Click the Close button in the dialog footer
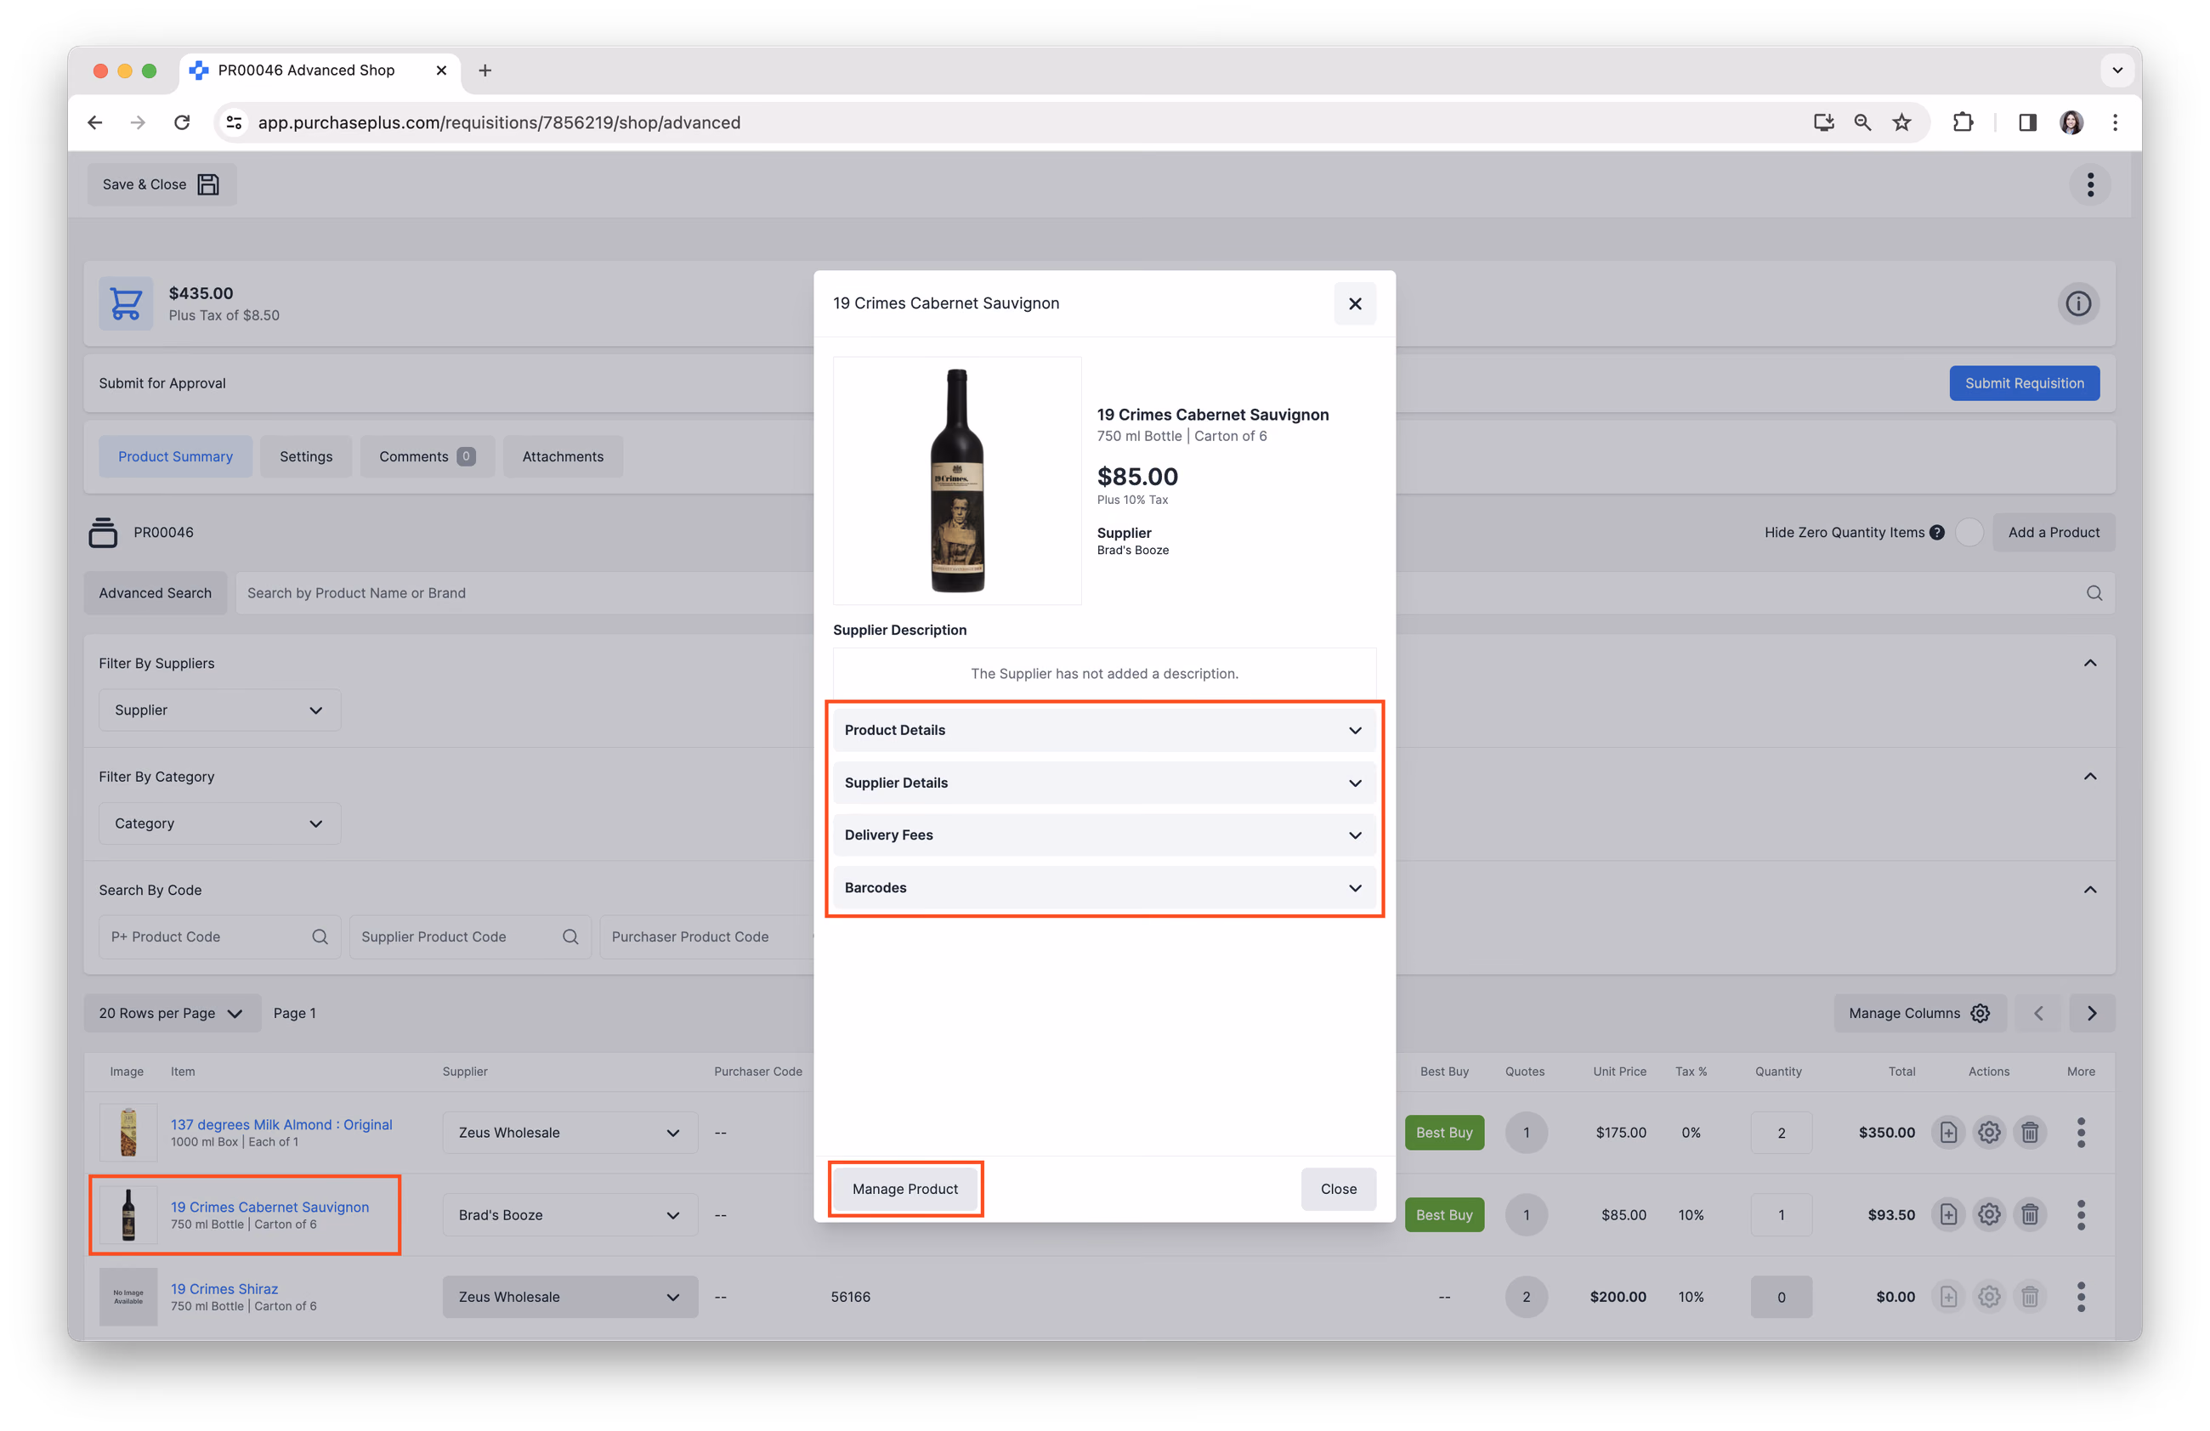The image size is (2210, 1431). [1338, 1189]
